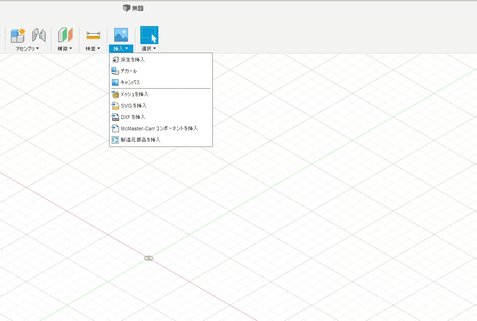Activate the Select tool icon above 選択
The width and height of the screenshot is (477, 321).
click(x=149, y=35)
